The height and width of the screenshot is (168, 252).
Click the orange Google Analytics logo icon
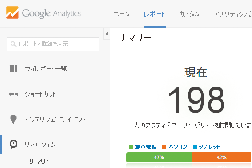click(x=12, y=13)
